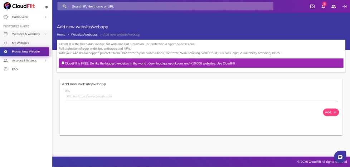The height and width of the screenshot is (167, 350).
Task: Go to Home breadcrumb link
Action: (61, 35)
